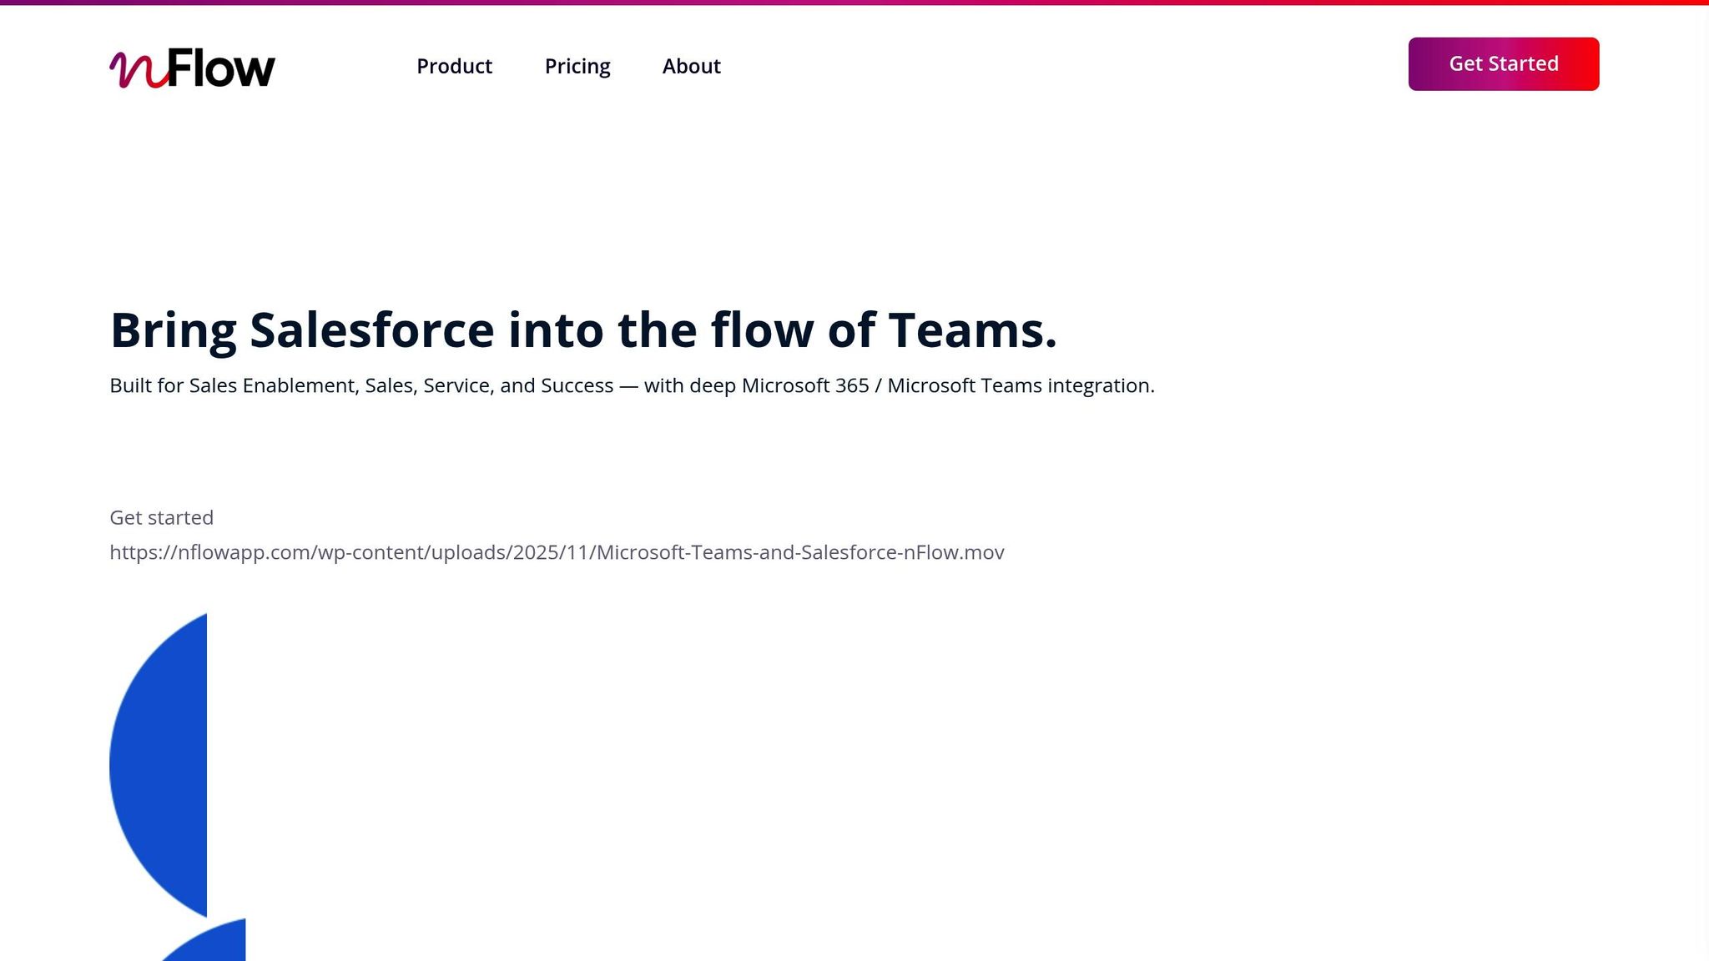Open the Product menu item

click(x=454, y=66)
